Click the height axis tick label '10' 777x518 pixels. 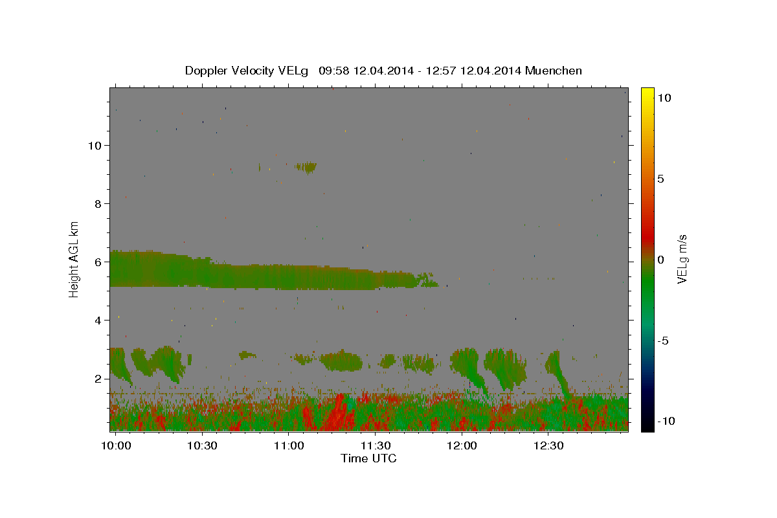coord(96,145)
